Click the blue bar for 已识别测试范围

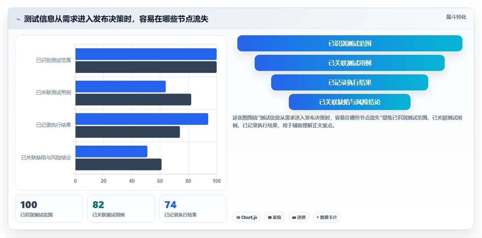(146, 54)
